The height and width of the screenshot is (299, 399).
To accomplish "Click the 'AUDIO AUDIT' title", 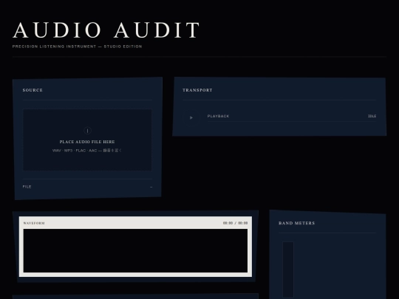I will (x=106, y=30).
